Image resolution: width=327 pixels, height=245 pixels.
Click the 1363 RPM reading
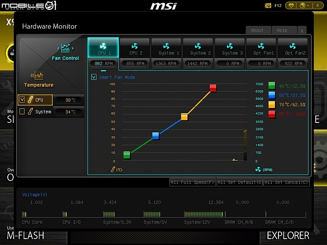tap(166, 64)
